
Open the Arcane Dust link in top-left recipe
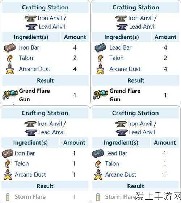pos(34,69)
